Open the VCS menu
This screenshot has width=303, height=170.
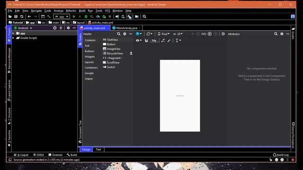[107, 11]
